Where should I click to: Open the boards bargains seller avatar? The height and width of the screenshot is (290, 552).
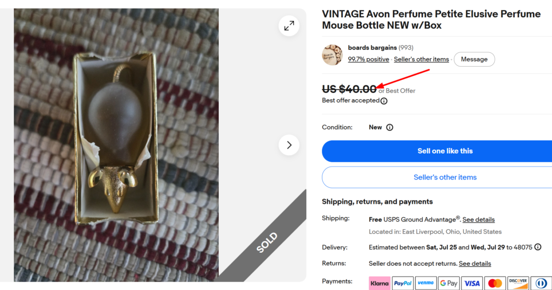coord(332,55)
